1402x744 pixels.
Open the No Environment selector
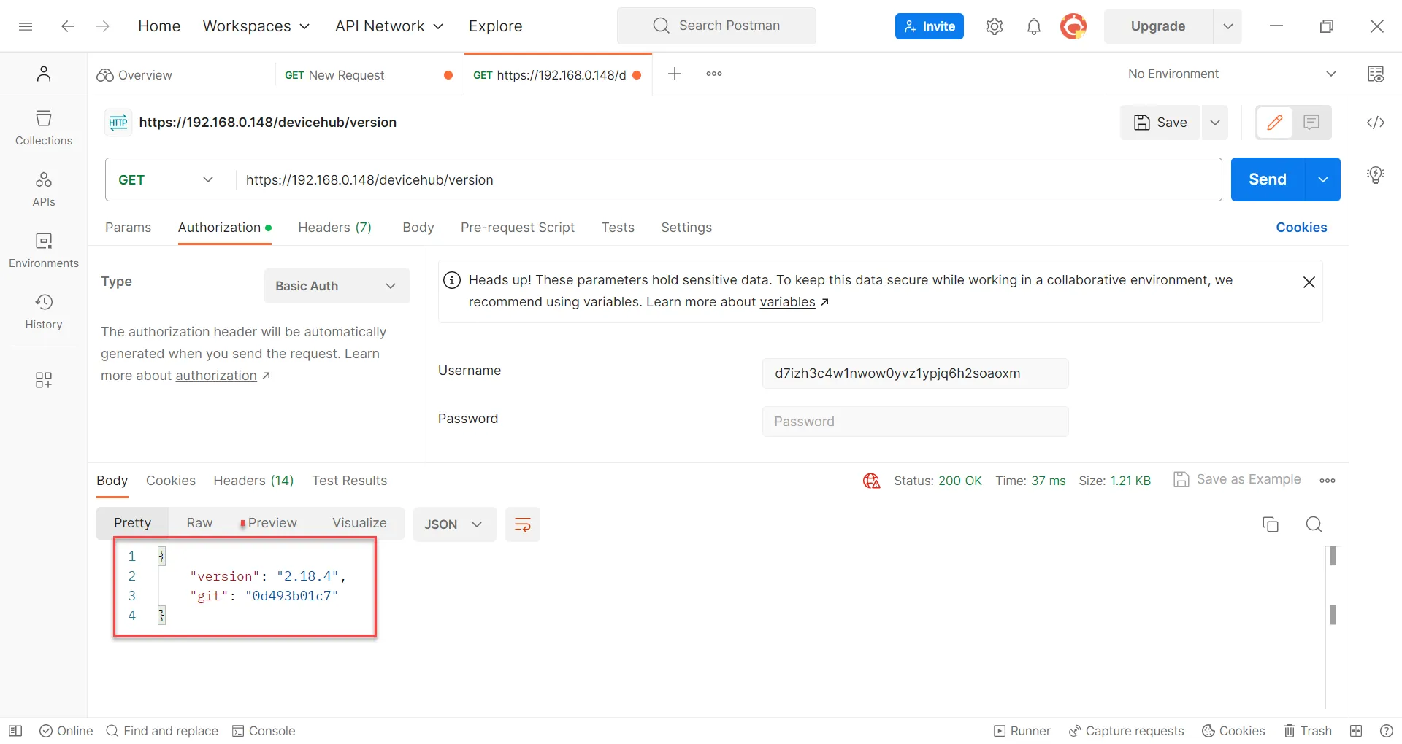(x=1231, y=74)
